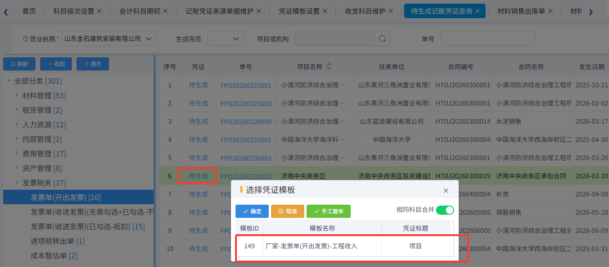Click the 发生日期 column header
This screenshot has height=267, width=609.
click(592, 67)
